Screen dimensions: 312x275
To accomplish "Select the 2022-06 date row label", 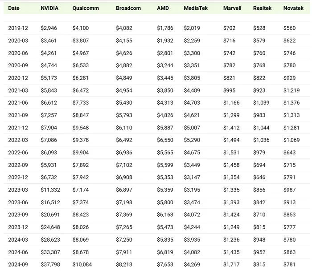I will tap(18, 152).
